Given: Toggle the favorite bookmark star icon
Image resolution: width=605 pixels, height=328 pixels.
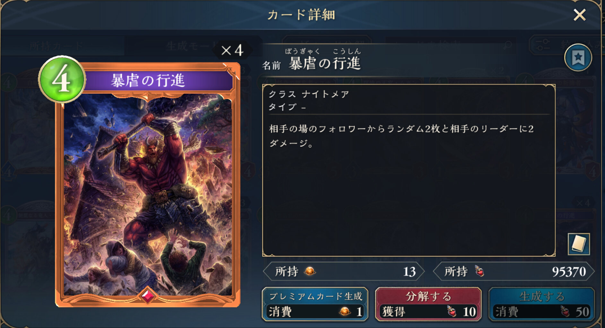Looking at the screenshot, I should (578, 58).
